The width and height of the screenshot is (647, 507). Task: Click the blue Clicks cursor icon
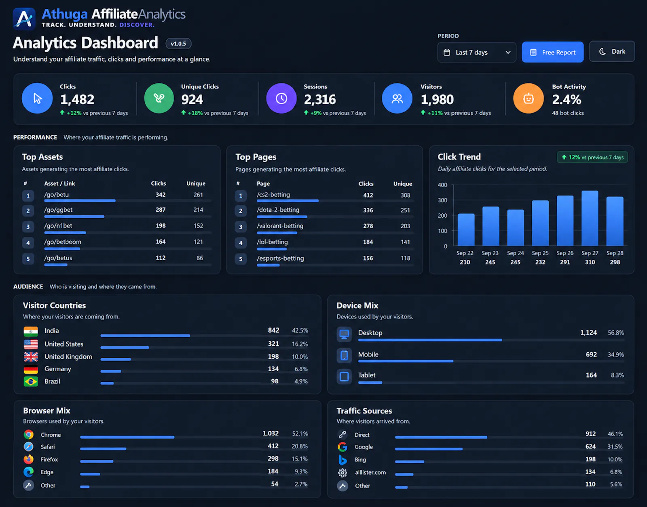pyautogui.click(x=37, y=98)
